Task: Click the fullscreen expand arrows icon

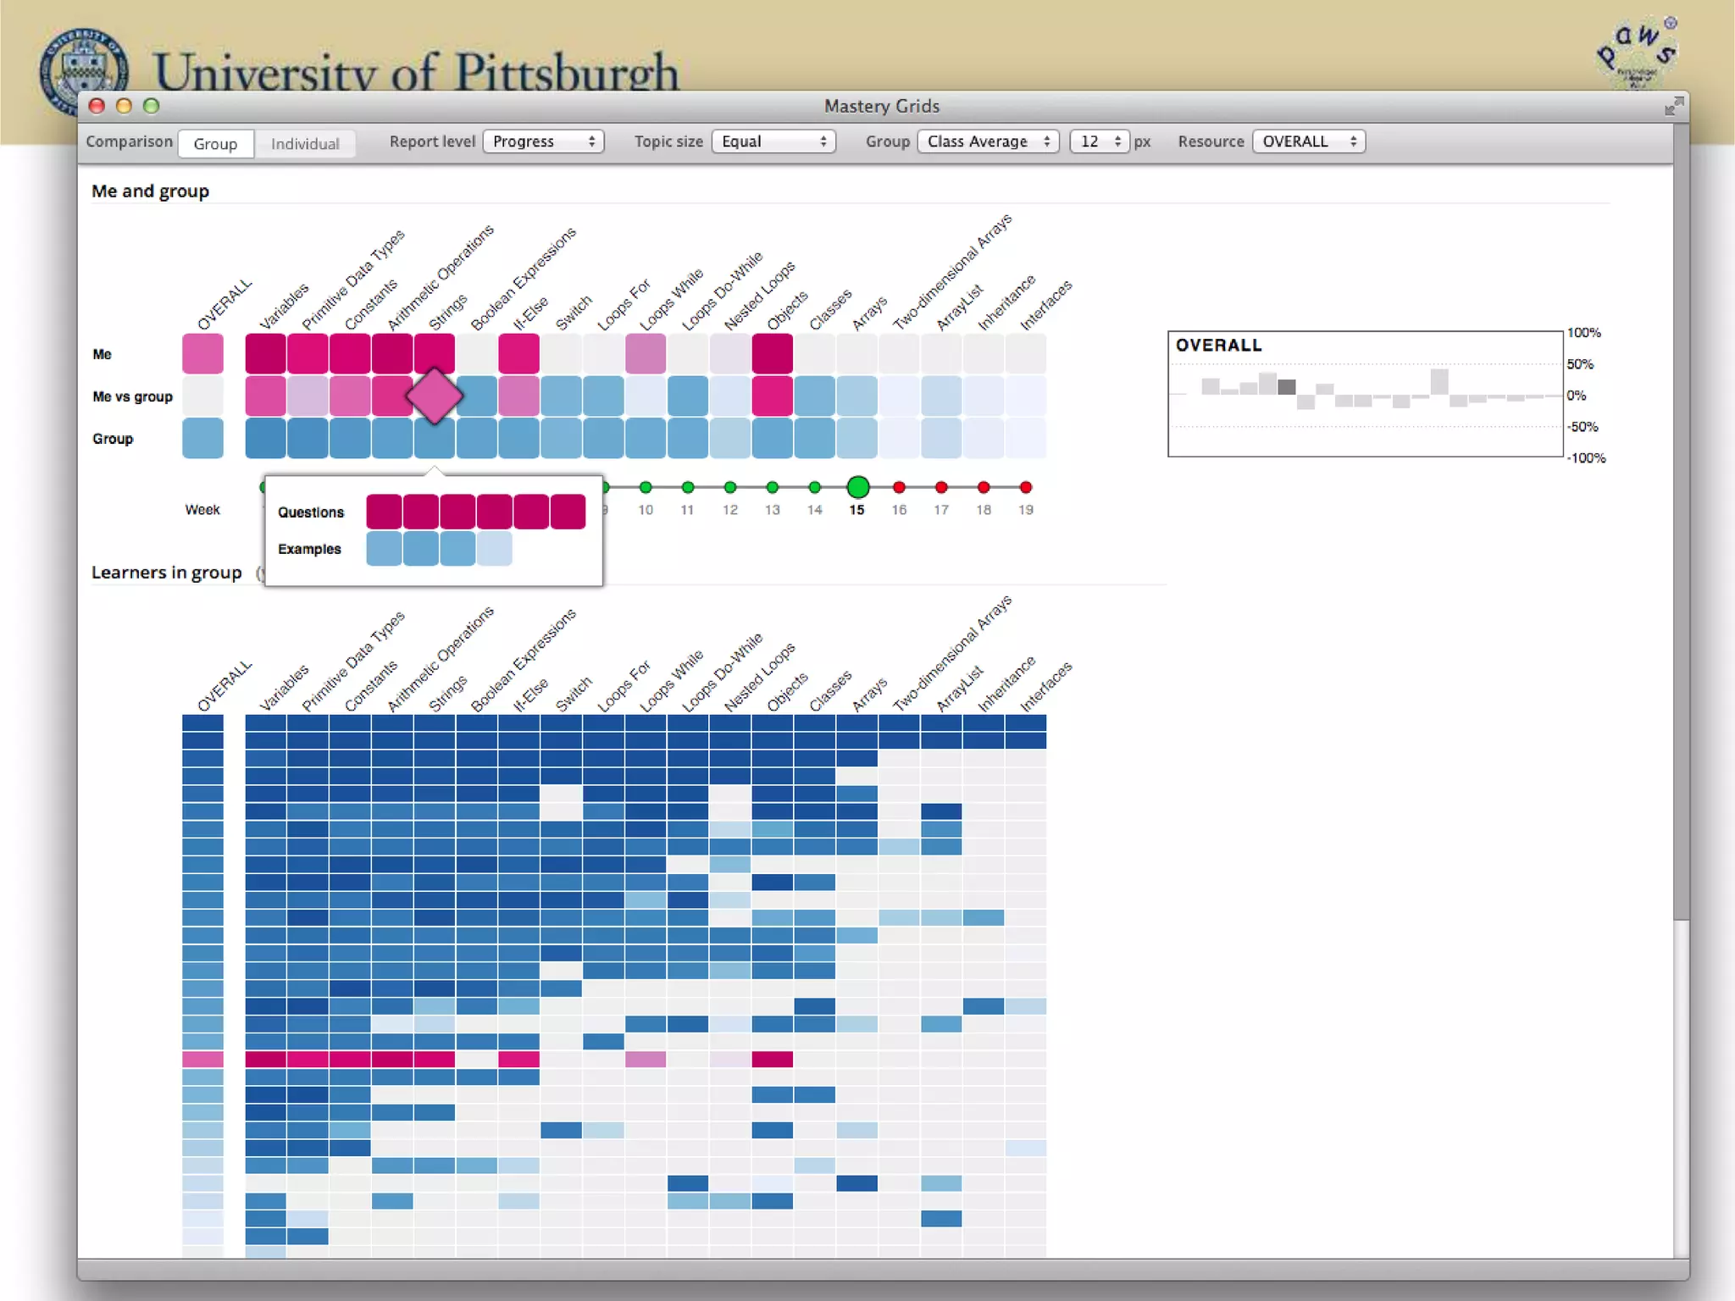Action: click(1673, 107)
